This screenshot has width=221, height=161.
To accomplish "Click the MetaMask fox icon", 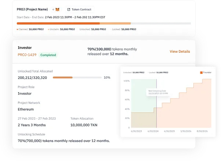I will (x=58, y=10).
